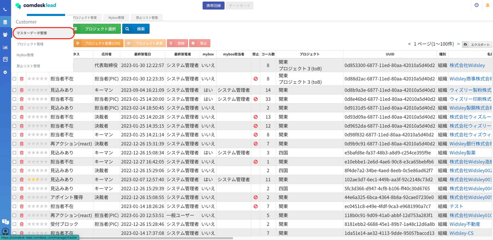493x240 pixels.
Task: Click blue 検索 button
Action: point(136,29)
